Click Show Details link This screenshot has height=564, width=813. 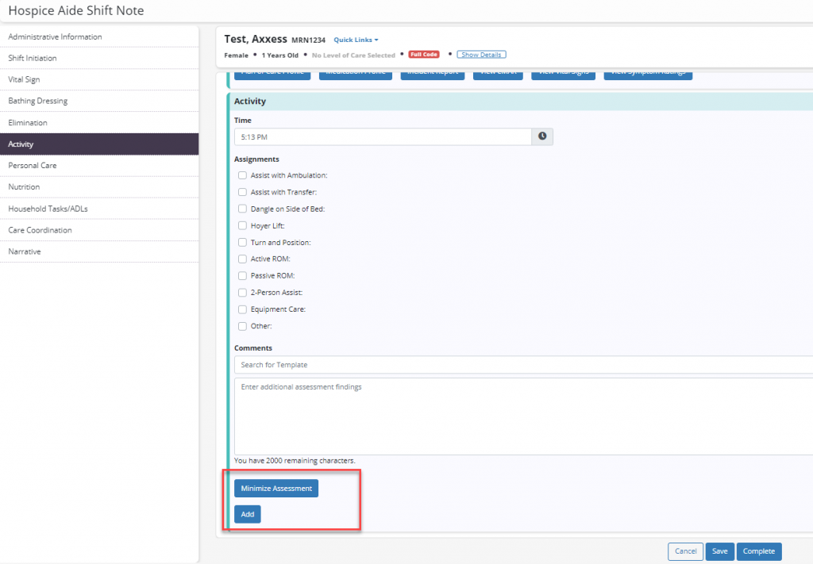tap(481, 55)
